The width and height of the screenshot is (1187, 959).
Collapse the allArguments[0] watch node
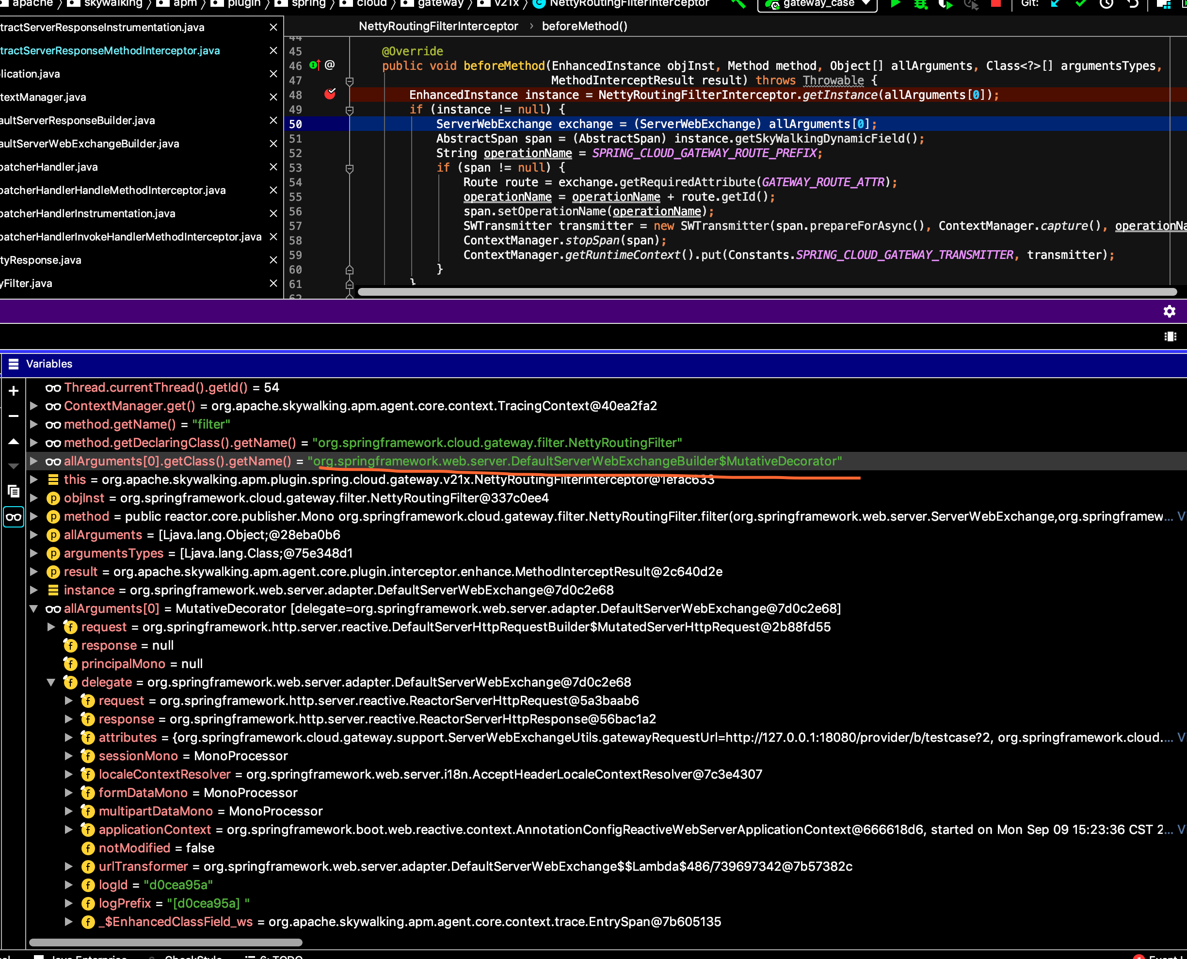[x=33, y=609]
